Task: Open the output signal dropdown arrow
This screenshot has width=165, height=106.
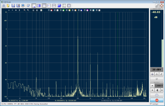Action: pyautogui.click(x=162, y=90)
